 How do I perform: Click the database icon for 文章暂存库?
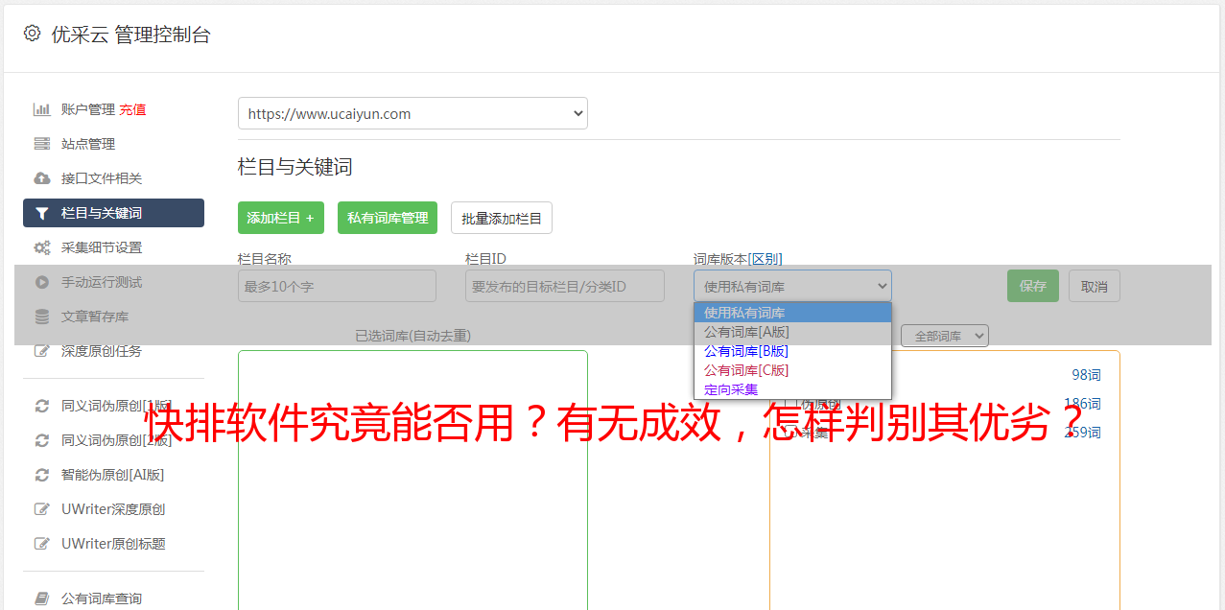coord(42,317)
